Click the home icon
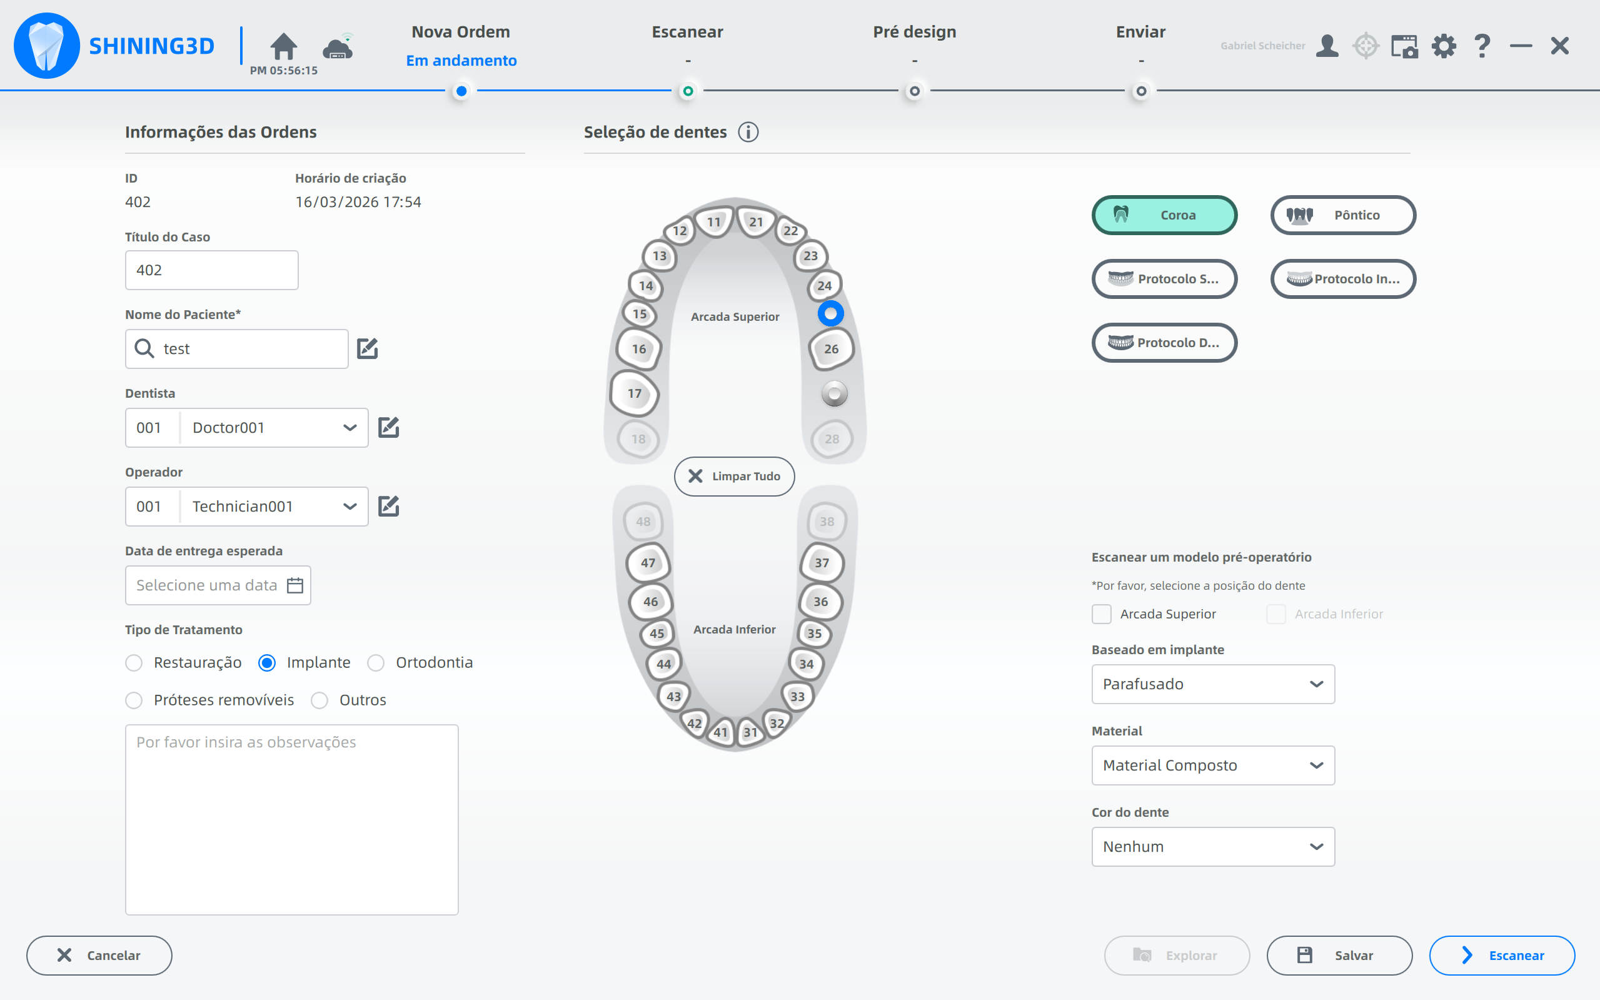Screen dimensions: 1600x1000 (283, 46)
